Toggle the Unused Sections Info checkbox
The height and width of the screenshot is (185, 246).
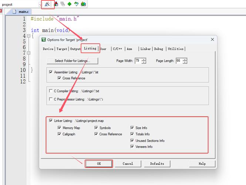click(132, 141)
